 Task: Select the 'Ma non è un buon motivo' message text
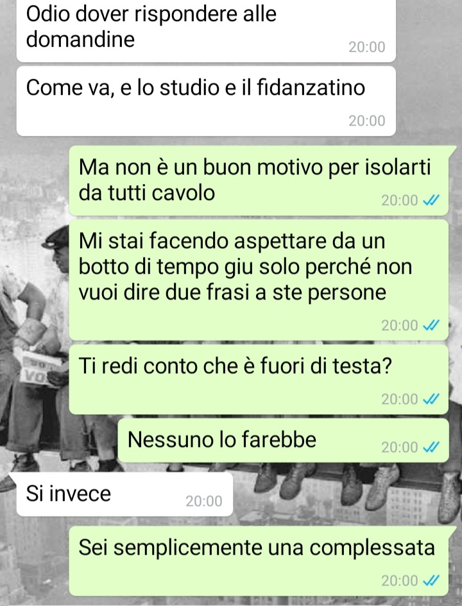coord(254,180)
